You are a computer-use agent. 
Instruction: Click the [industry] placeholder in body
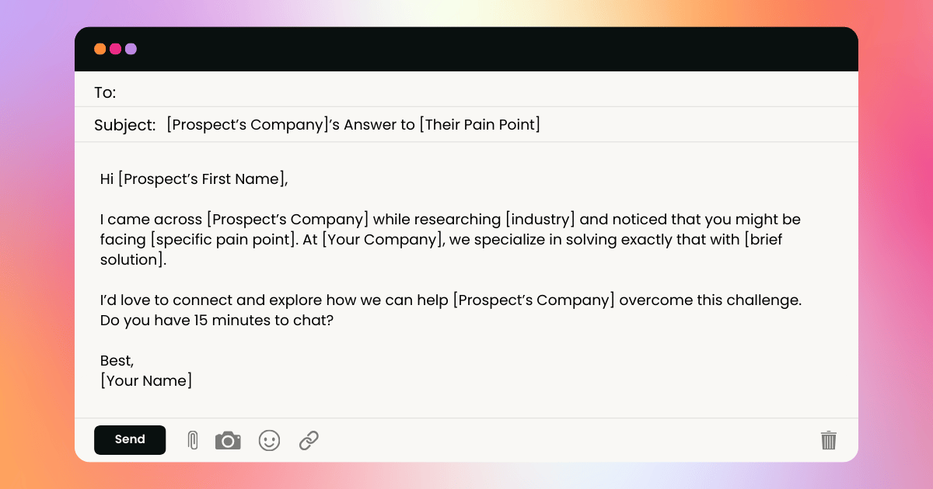pos(540,220)
